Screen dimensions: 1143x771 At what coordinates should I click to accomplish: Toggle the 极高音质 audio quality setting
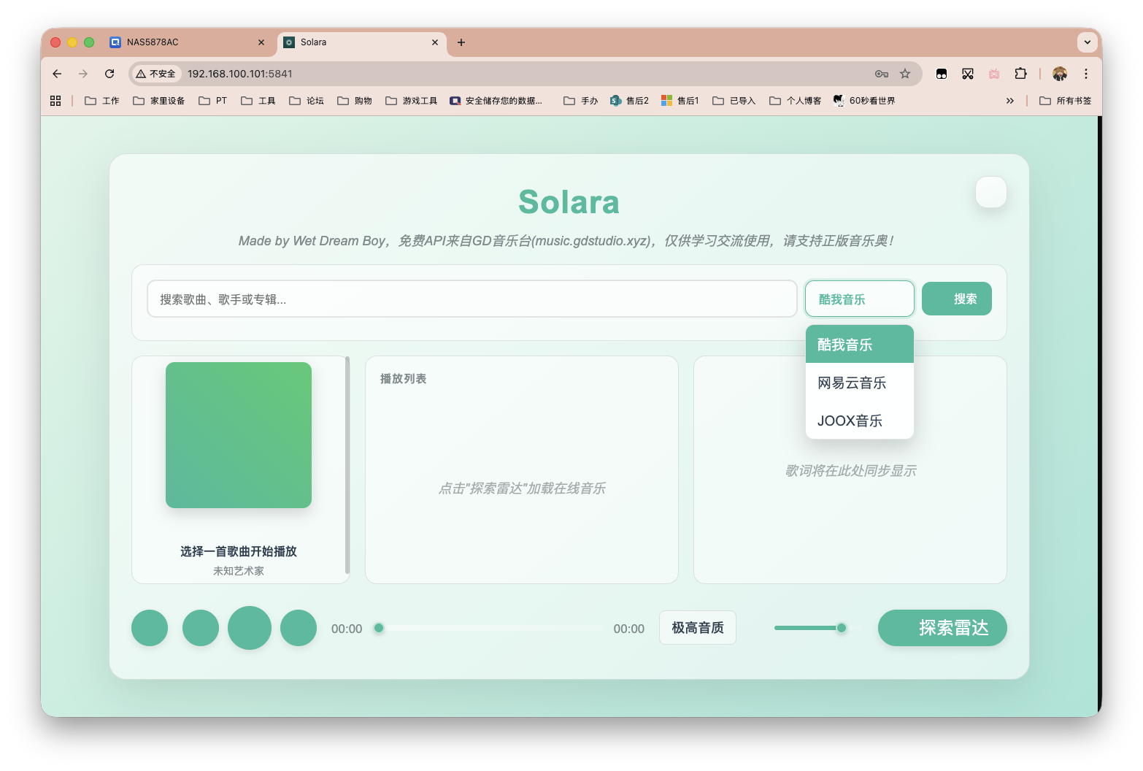[697, 628]
